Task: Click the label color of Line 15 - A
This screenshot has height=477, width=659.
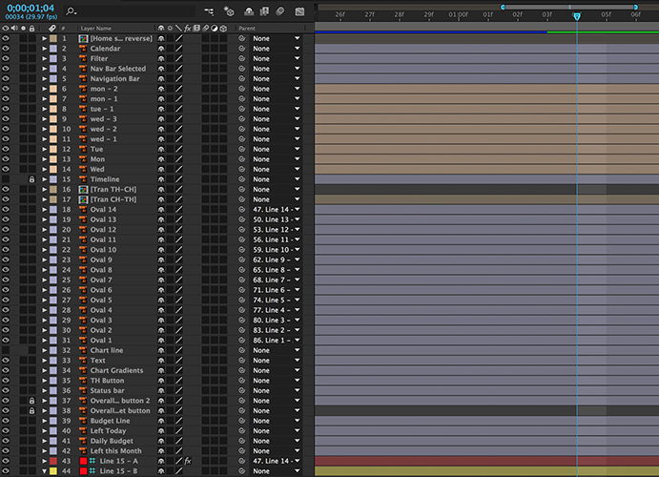Action: pos(53,461)
